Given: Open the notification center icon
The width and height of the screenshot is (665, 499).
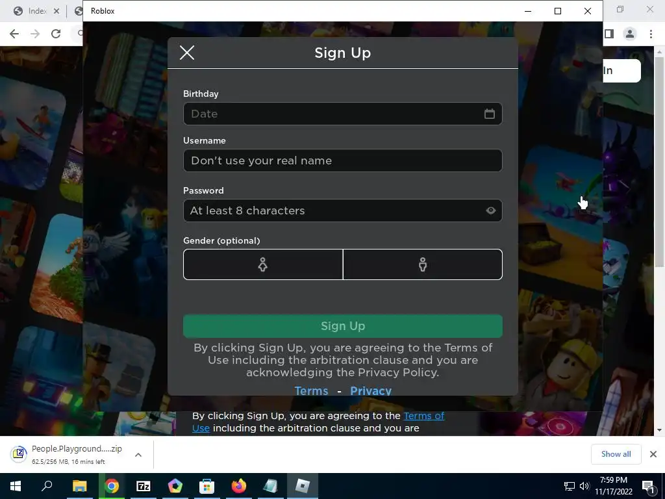Looking at the screenshot, I should click(648, 486).
